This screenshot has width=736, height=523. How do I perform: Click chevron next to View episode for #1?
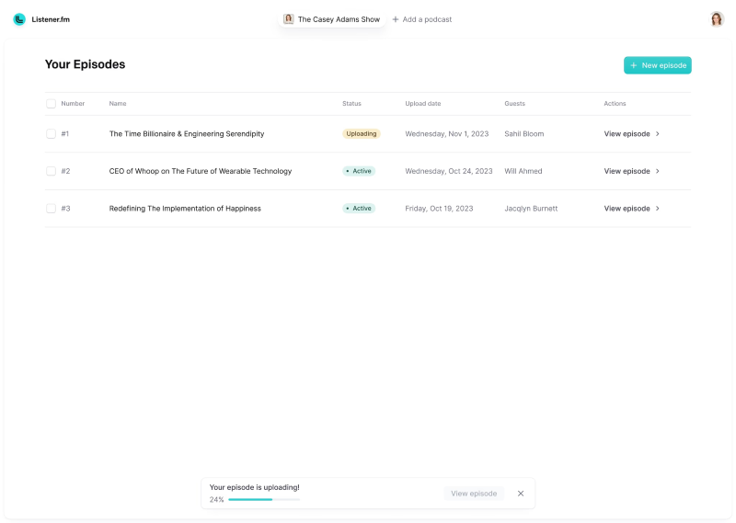658,134
